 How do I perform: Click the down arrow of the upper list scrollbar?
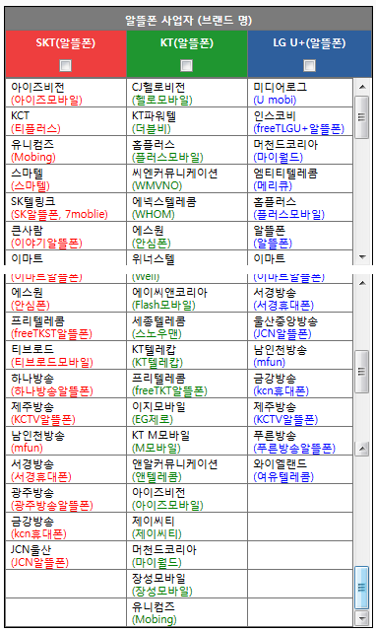362,256
